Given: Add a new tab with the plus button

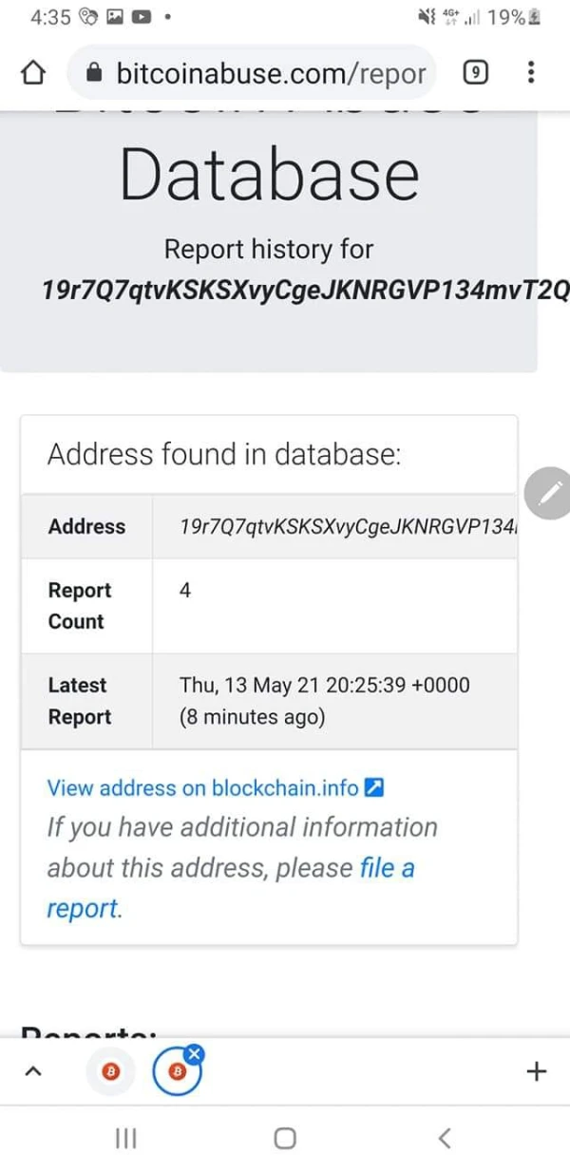Looking at the screenshot, I should pos(536,1071).
